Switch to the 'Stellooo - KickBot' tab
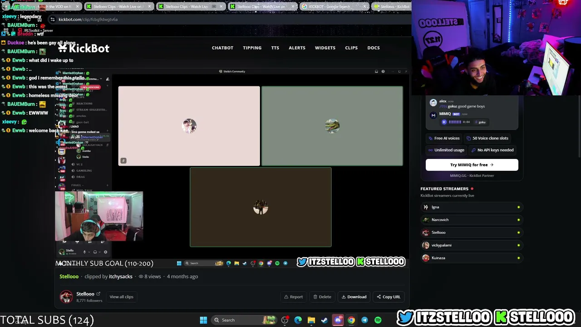 391,6
